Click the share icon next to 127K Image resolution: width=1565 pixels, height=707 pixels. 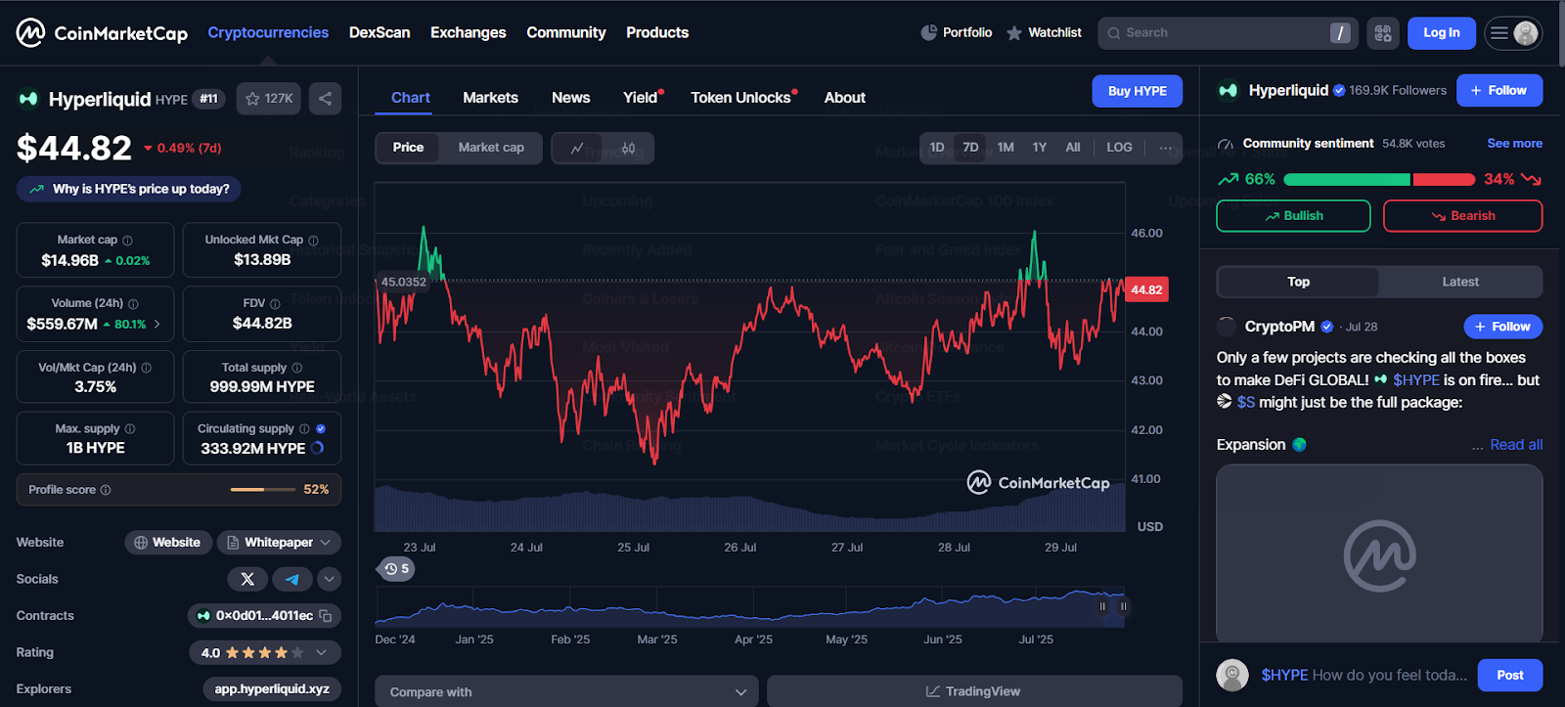326,99
